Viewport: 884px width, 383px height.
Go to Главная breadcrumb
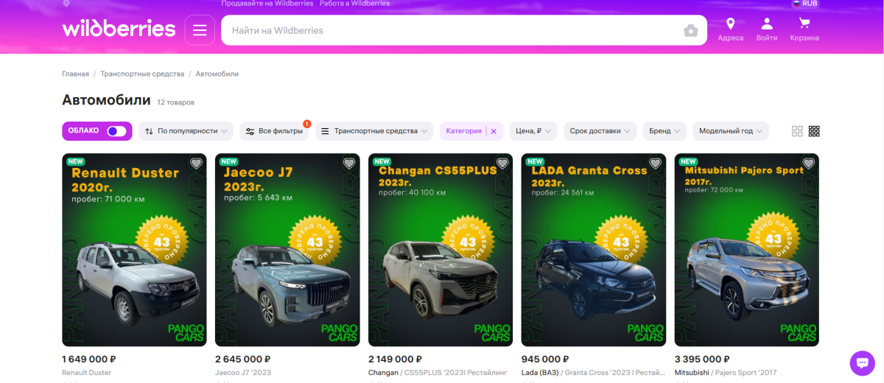tap(75, 74)
